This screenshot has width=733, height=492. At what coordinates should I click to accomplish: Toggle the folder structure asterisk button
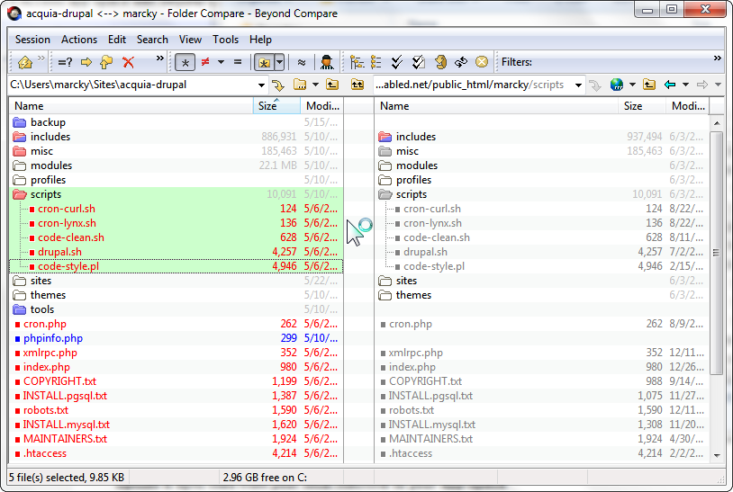coord(264,62)
